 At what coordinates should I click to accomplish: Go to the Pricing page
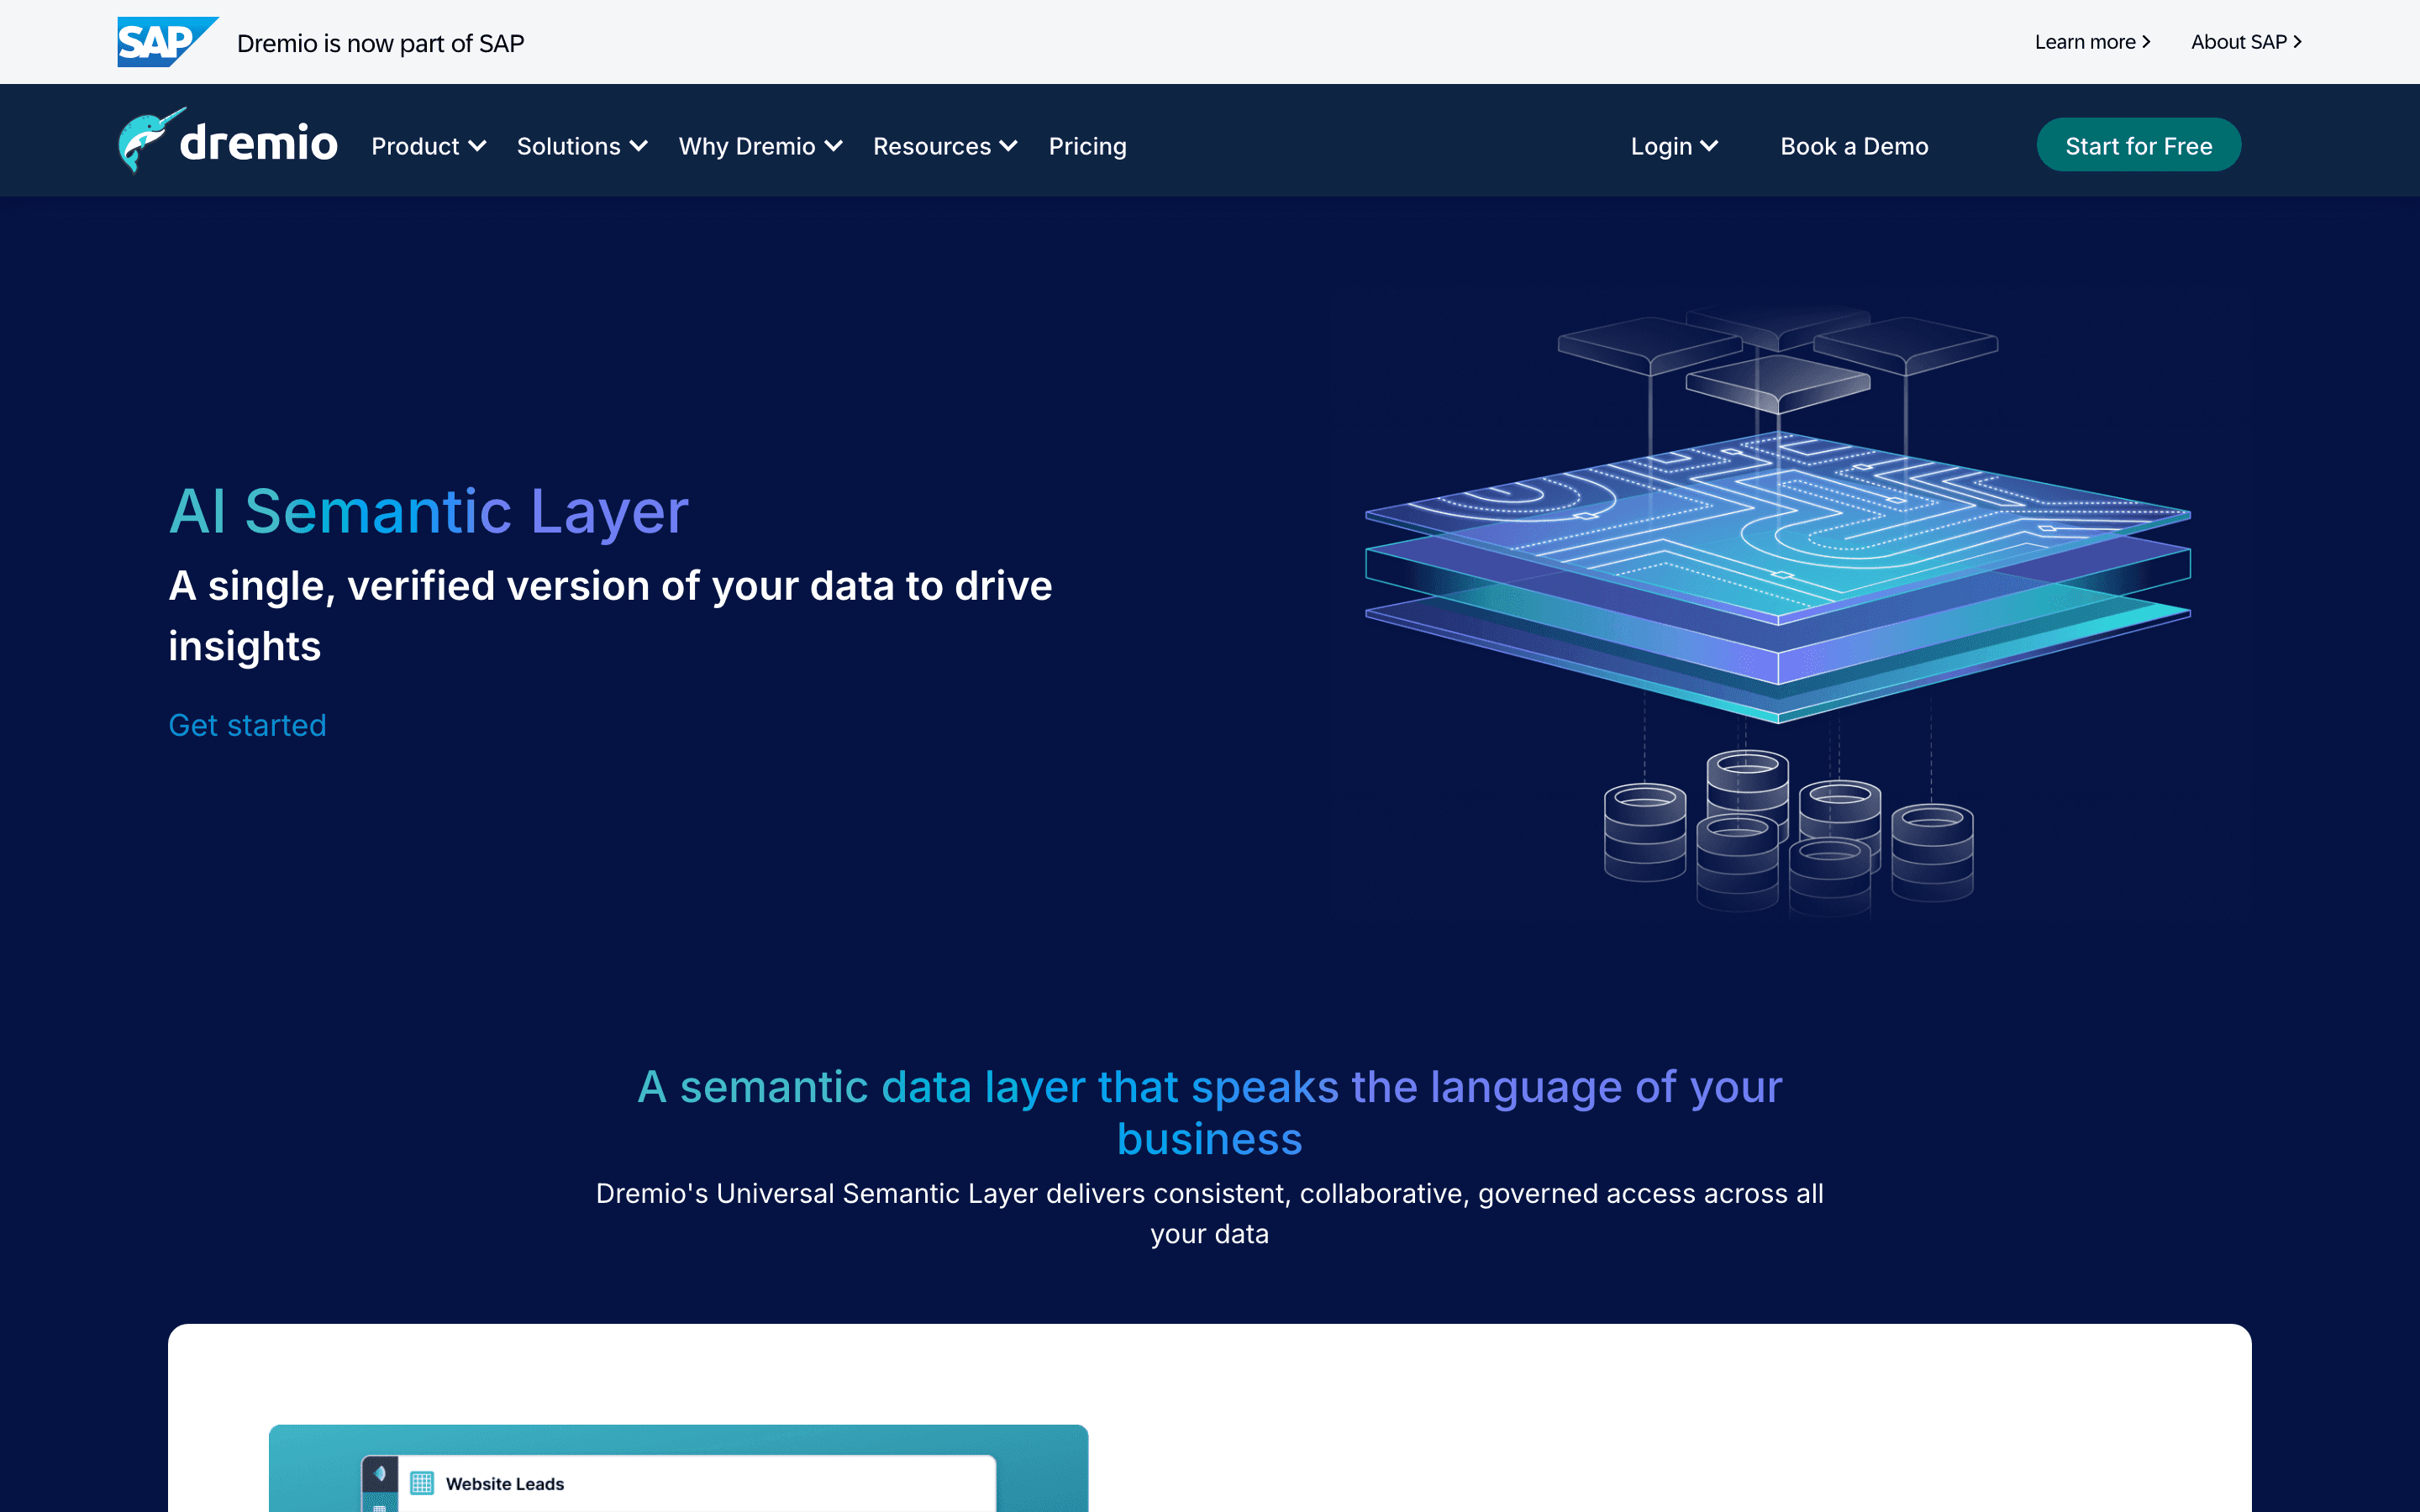click(1087, 146)
